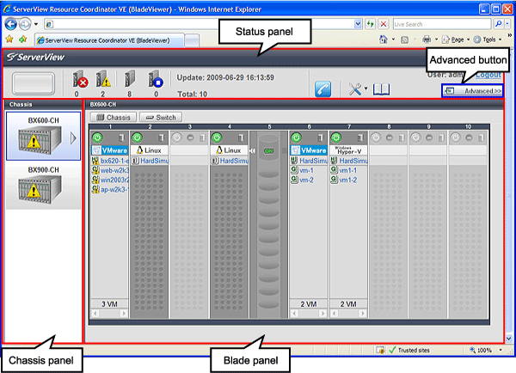Toggle the power button on blade 2
516x373 pixels.
[138, 138]
